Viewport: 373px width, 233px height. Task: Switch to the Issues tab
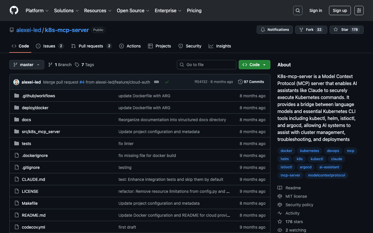50,46
